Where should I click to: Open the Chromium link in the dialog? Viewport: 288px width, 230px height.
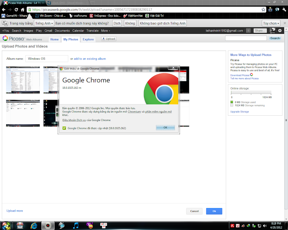coord(134,111)
